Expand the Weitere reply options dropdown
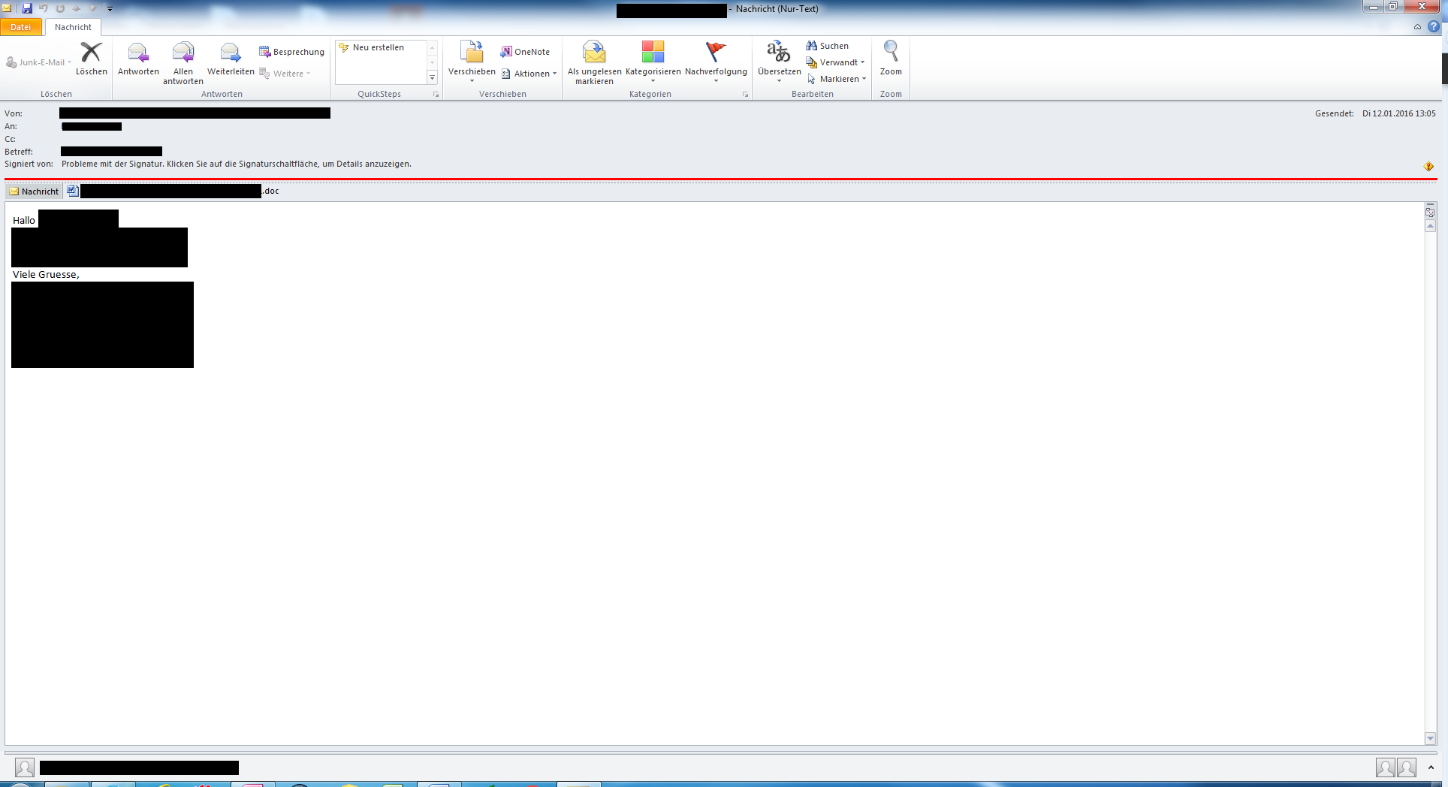Image resolution: width=1448 pixels, height=787 pixels. tap(285, 74)
